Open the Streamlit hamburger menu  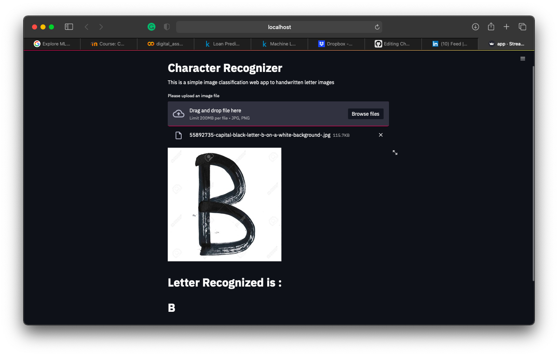523,58
